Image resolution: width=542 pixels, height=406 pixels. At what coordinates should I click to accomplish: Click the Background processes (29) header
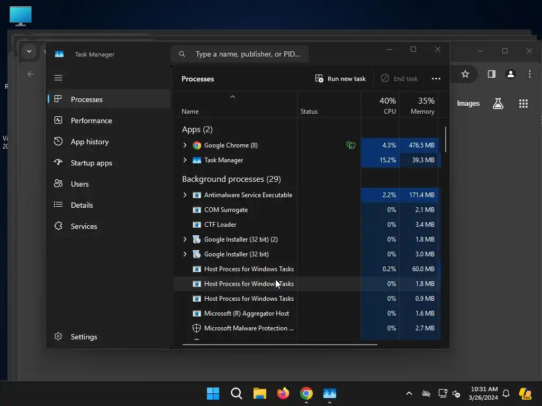[x=231, y=179]
